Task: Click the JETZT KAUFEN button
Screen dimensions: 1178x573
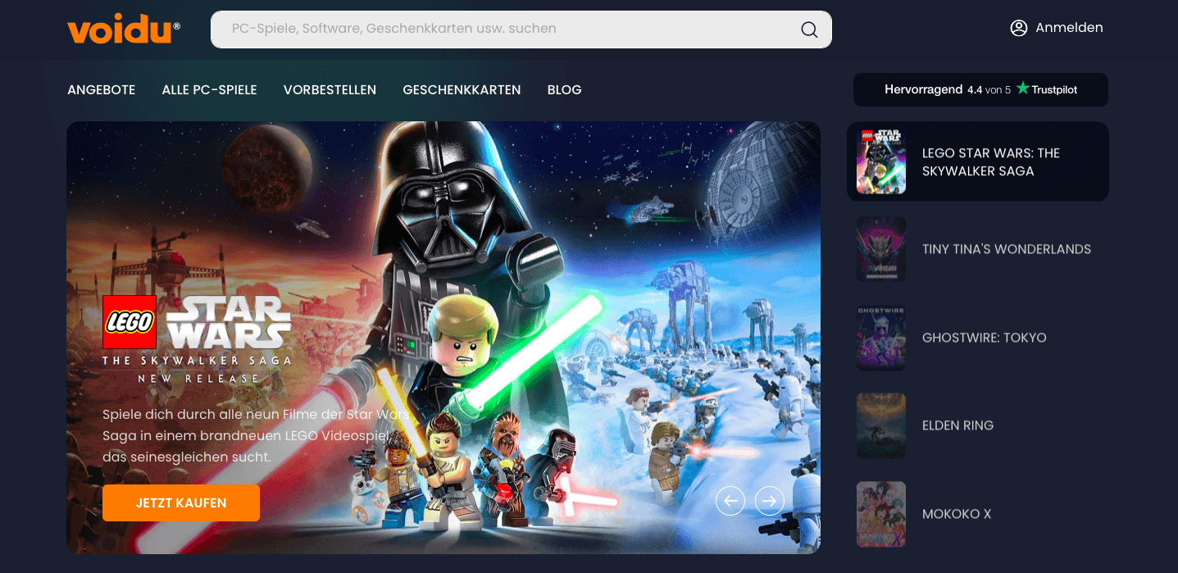Action: pos(181,503)
